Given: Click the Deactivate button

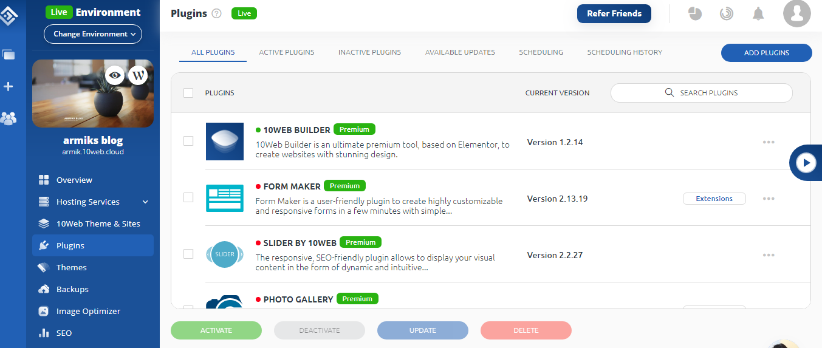Looking at the screenshot, I should tap(320, 330).
